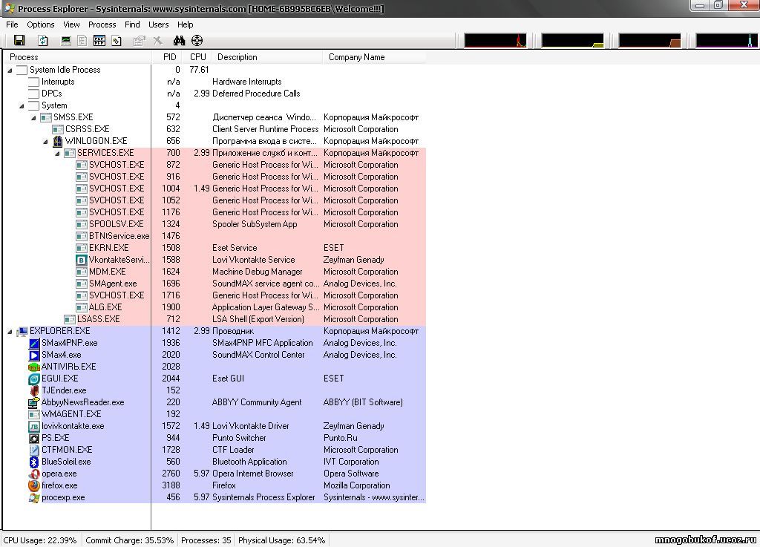Select the opera.exe process
The width and height of the screenshot is (760, 547).
[227, 474]
